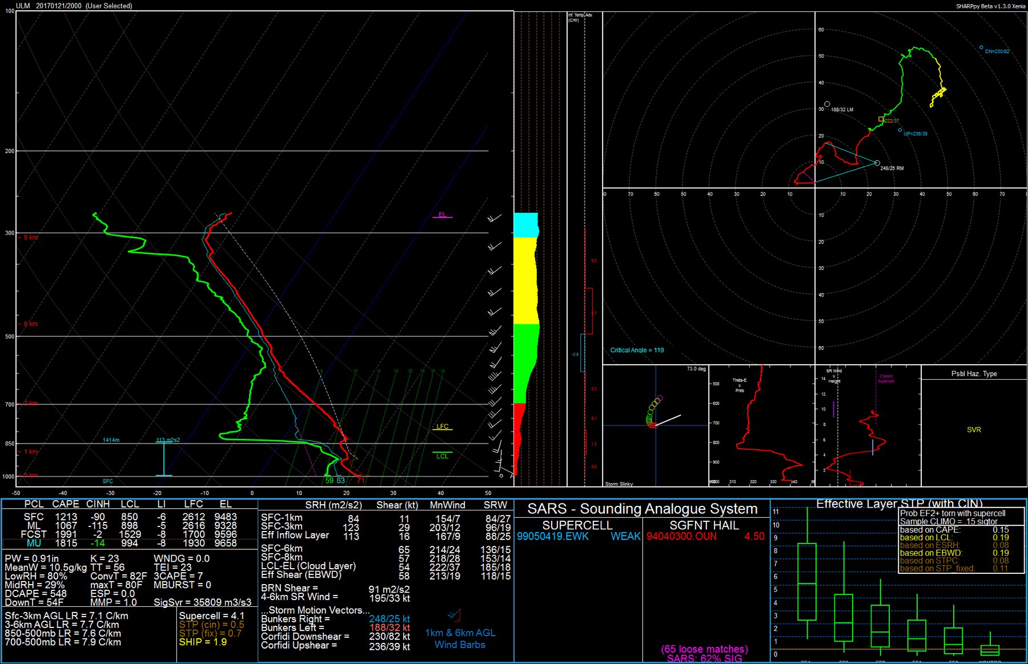Click the SARS - Sounding Analogue System heading
Image resolution: width=1028 pixels, height=664 pixels.
click(x=642, y=509)
